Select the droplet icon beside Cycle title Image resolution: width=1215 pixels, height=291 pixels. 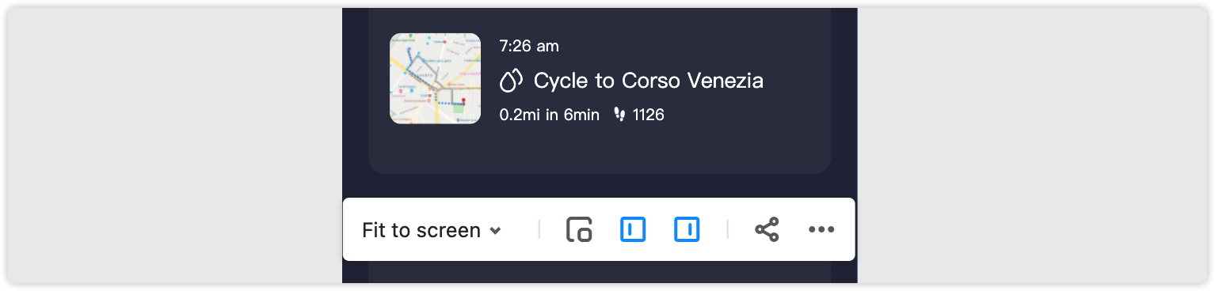512,80
